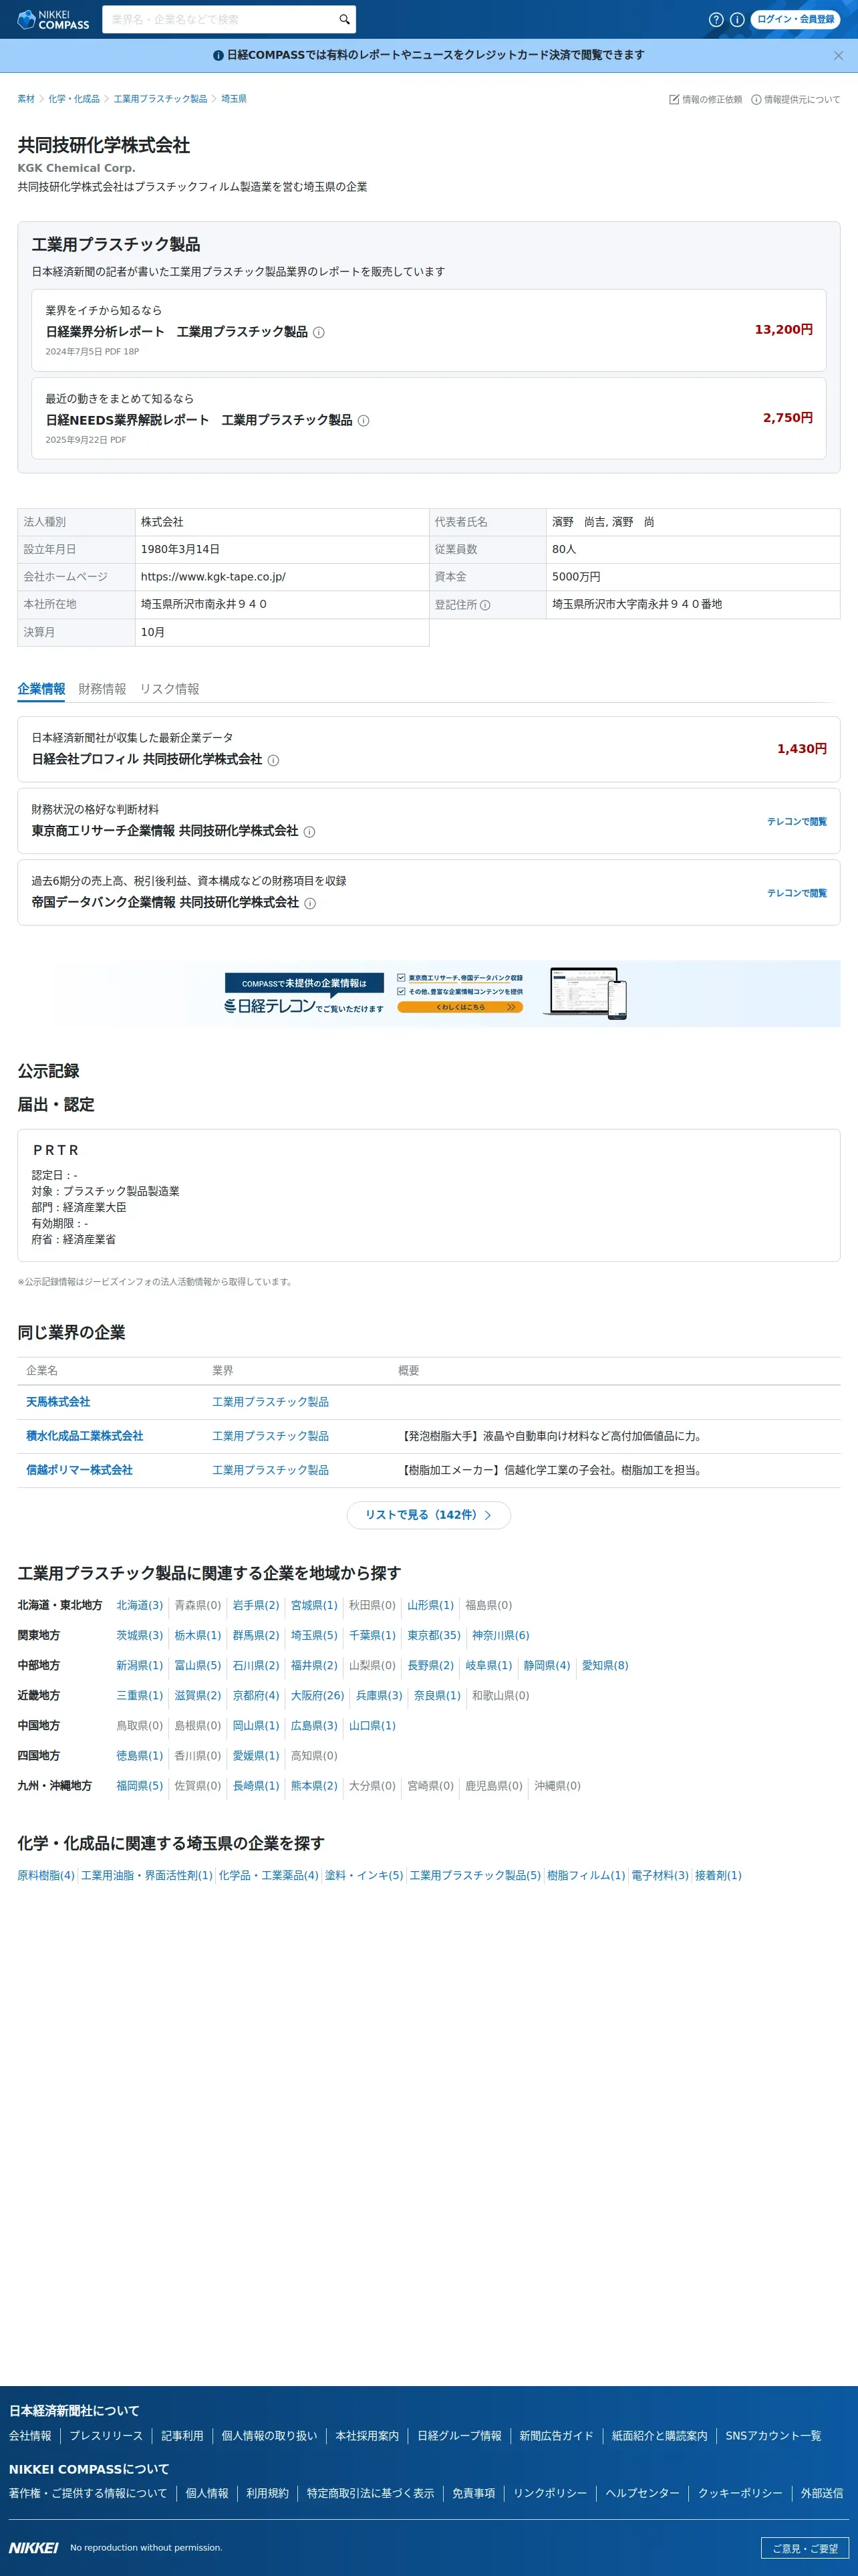The image size is (858, 2576).
Task: Open 電子材料(3) category link
Action: 660,1875
